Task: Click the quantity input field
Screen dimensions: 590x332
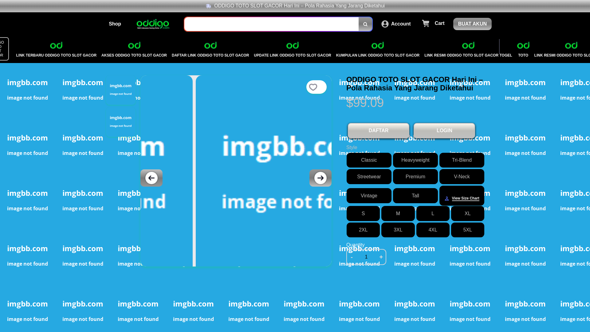Action: click(x=366, y=257)
